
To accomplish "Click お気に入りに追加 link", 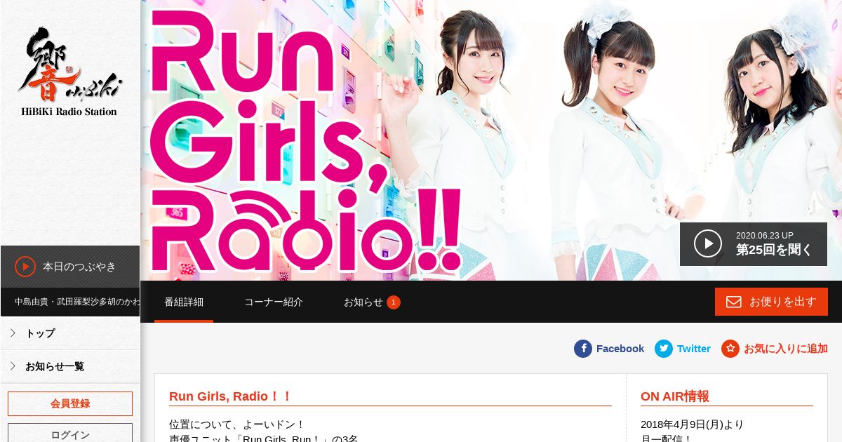I will pos(786,349).
